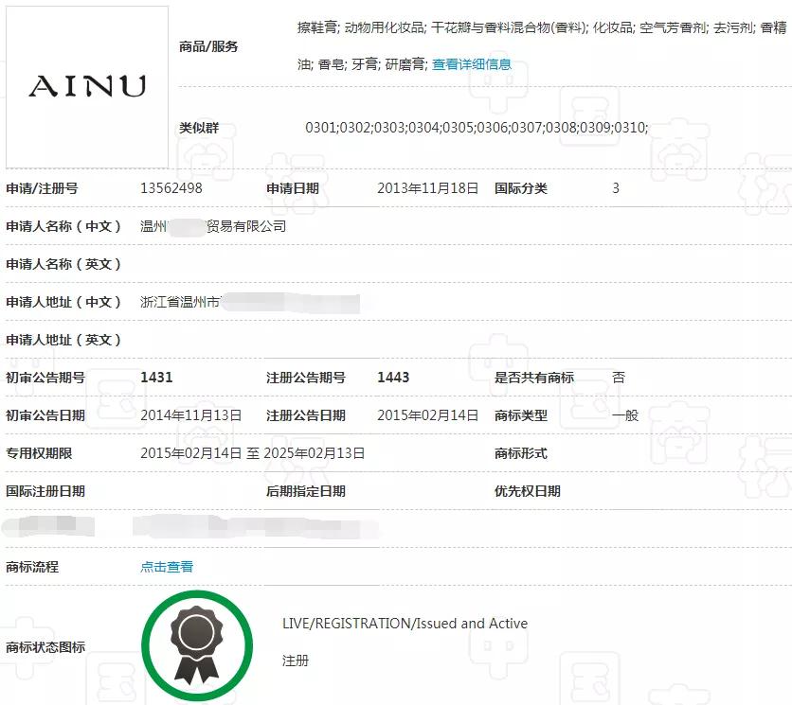The height and width of the screenshot is (705, 792).
Task: Select preliminary announcement date 2014年11月13日
Action: (191, 415)
